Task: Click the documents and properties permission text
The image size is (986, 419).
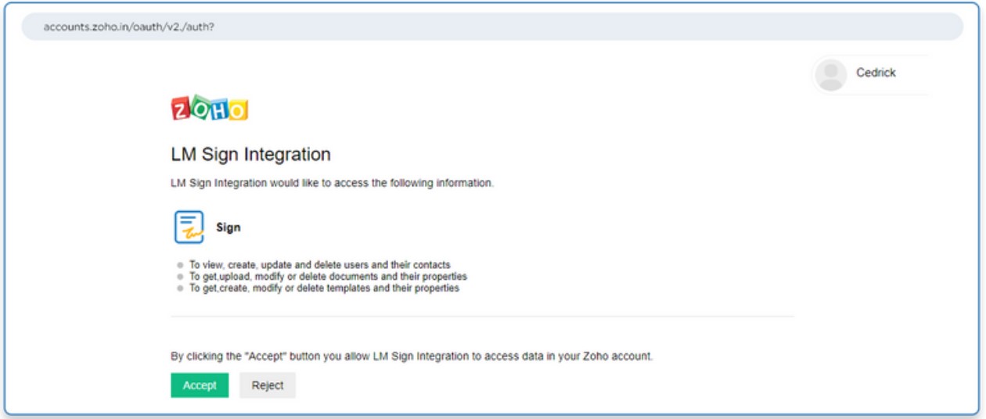Action: (328, 277)
